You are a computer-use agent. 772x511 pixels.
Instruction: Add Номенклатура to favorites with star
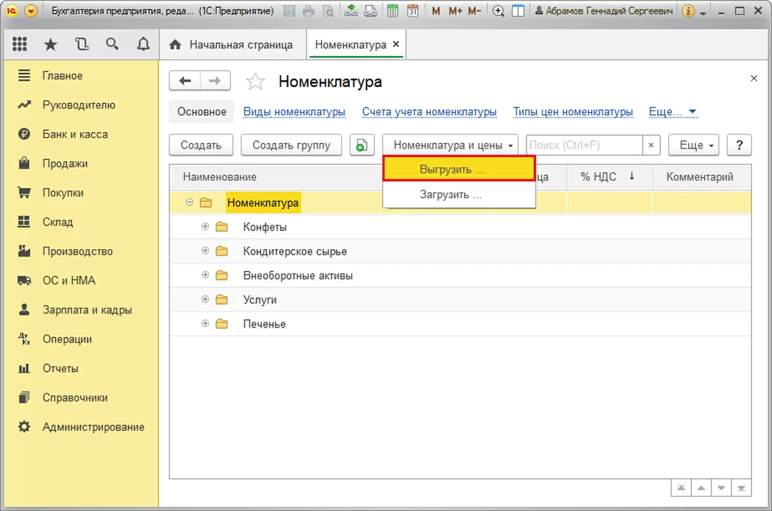255,82
